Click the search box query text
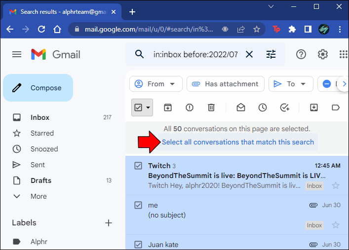Image resolution: width=349 pixels, height=250 pixels. [195, 54]
